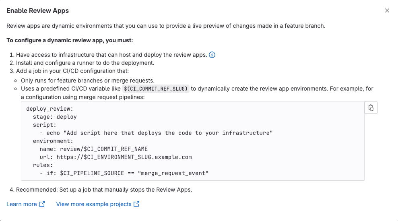The image size is (398, 221).
Task: Click the Enable Review Apps heading
Action: click(37, 10)
